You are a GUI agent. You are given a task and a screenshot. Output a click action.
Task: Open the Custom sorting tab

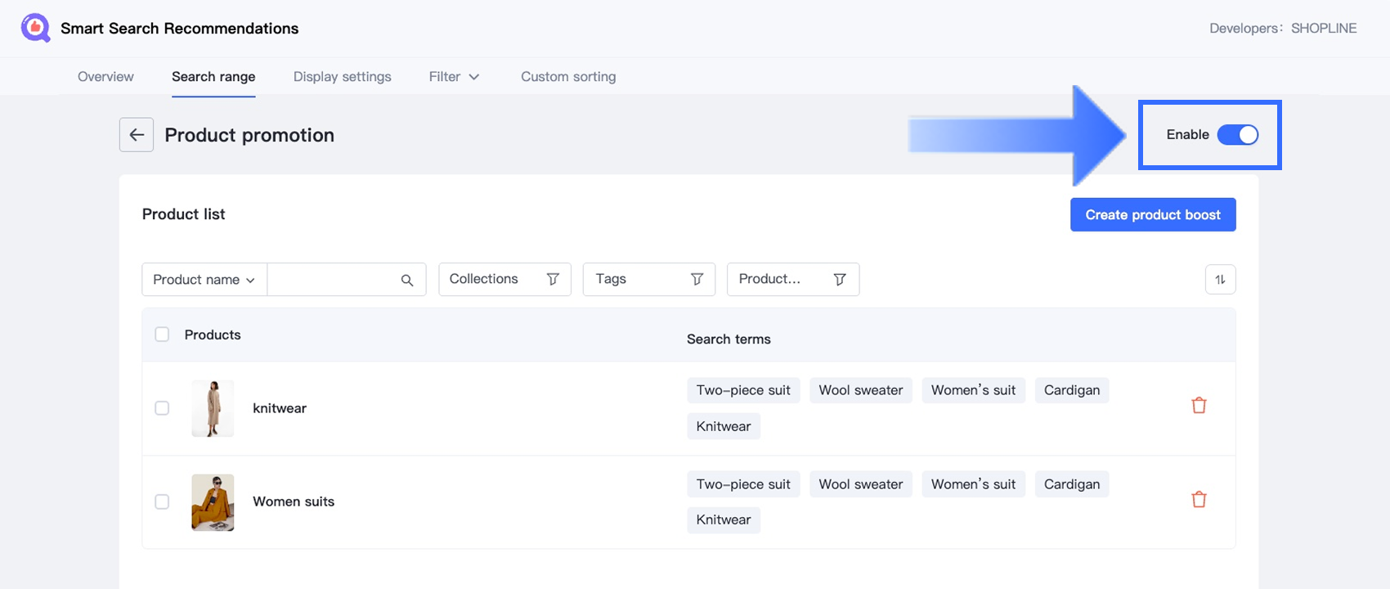568,77
